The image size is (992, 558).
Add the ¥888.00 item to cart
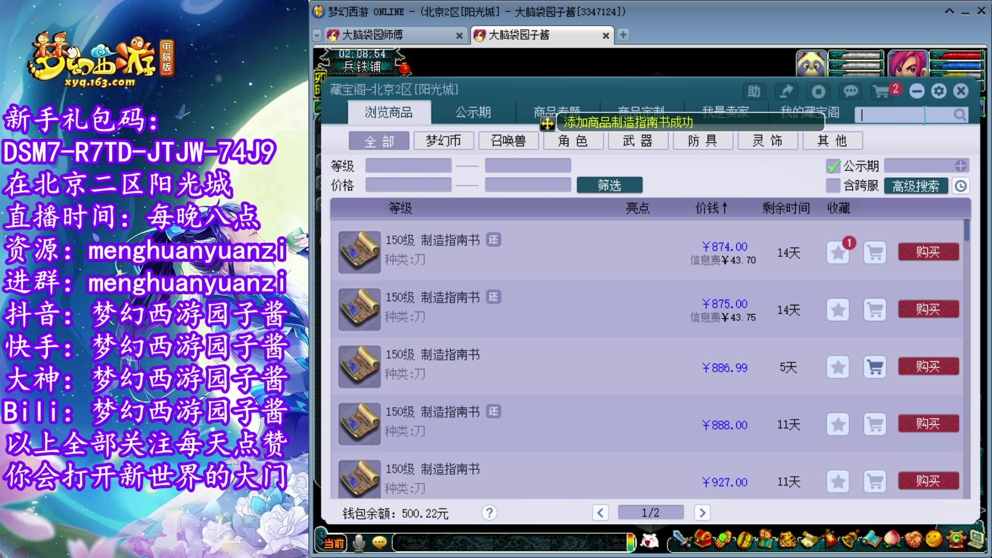coord(875,425)
